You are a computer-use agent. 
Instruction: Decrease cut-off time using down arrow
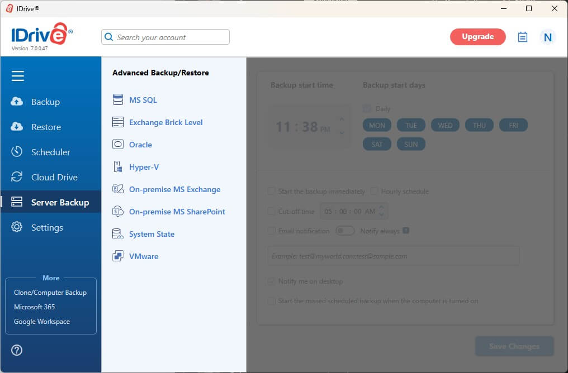tap(381, 215)
